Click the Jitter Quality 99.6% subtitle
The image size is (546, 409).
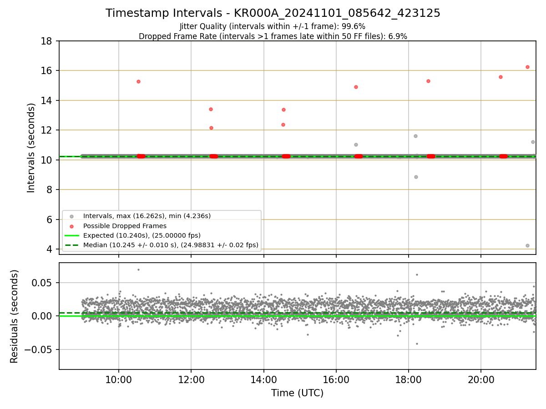(273, 26)
